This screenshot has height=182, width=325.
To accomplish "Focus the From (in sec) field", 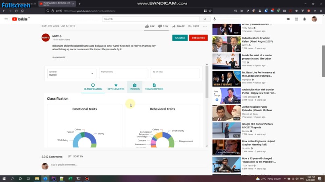I will (x=123, y=74).
